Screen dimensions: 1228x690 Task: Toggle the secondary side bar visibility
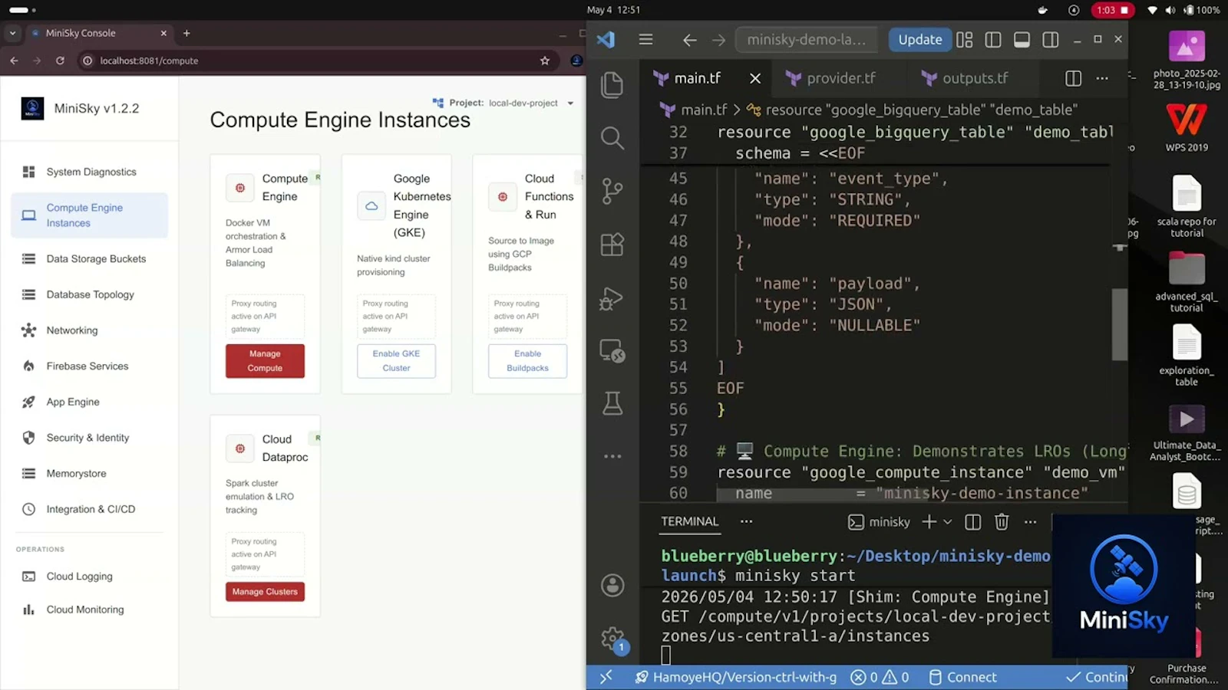(x=1051, y=40)
